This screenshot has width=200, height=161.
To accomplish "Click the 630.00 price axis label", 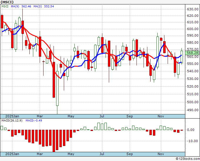I will click(193, 9).
